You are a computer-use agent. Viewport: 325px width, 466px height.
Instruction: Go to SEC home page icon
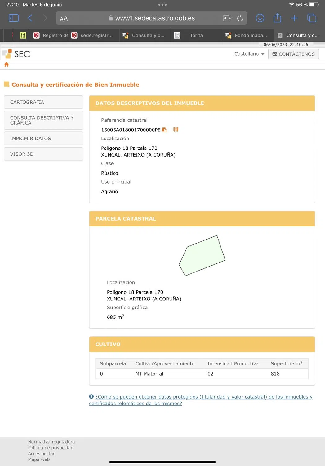[7, 65]
